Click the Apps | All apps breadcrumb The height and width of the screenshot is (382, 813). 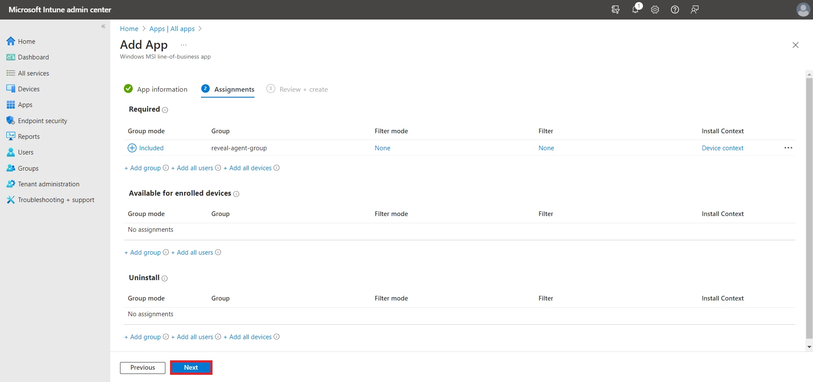point(172,28)
